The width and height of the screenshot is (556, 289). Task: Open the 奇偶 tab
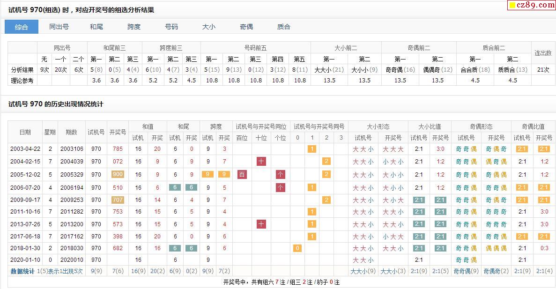[x=246, y=27]
